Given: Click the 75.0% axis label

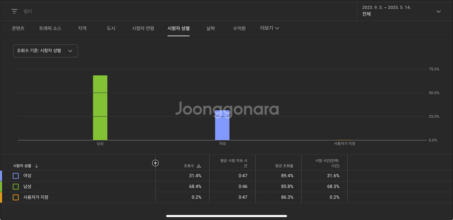Looking at the screenshot, I should 434,69.
